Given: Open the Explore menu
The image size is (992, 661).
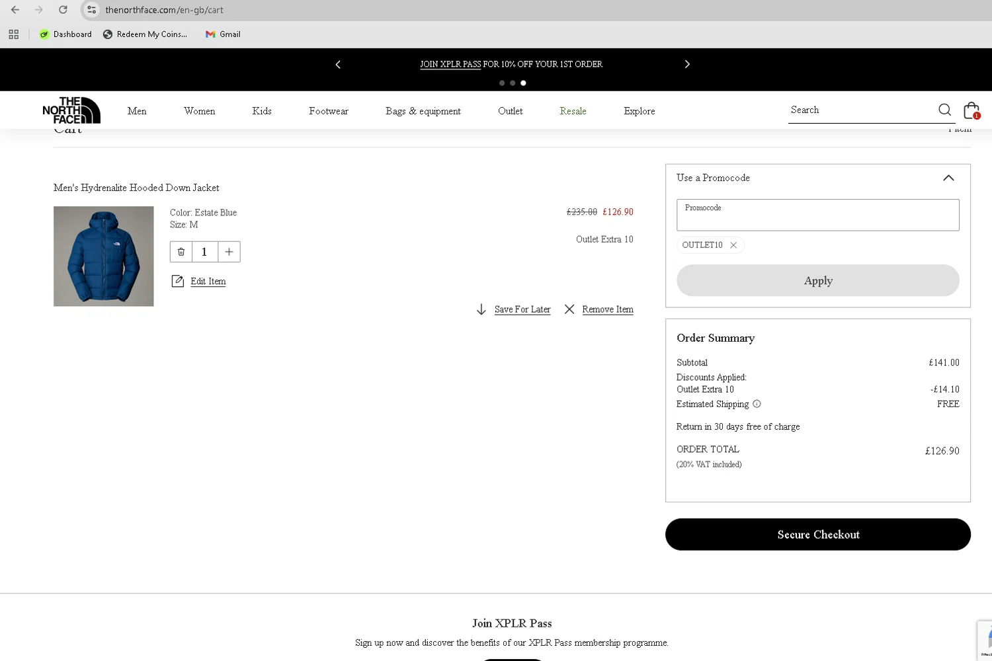Looking at the screenshot, I should coord(640,111).
